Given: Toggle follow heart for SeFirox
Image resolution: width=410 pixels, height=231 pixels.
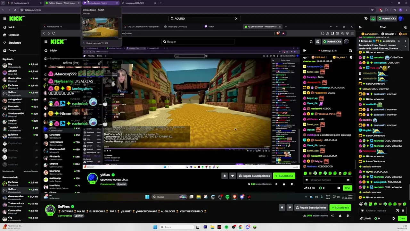Looking at the screenshot, I should pyautogui.click(x=290, y=208).
